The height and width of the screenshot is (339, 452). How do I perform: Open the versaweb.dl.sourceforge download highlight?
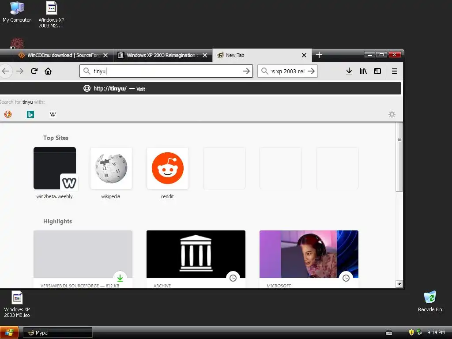tap(83, 259)
